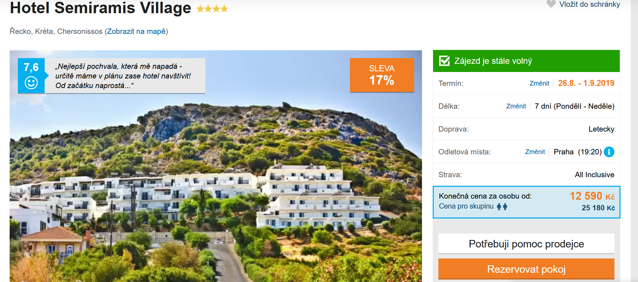638x282 pixels.
Task: Open the SLEVA 17% discount badge
Action: 382,75
